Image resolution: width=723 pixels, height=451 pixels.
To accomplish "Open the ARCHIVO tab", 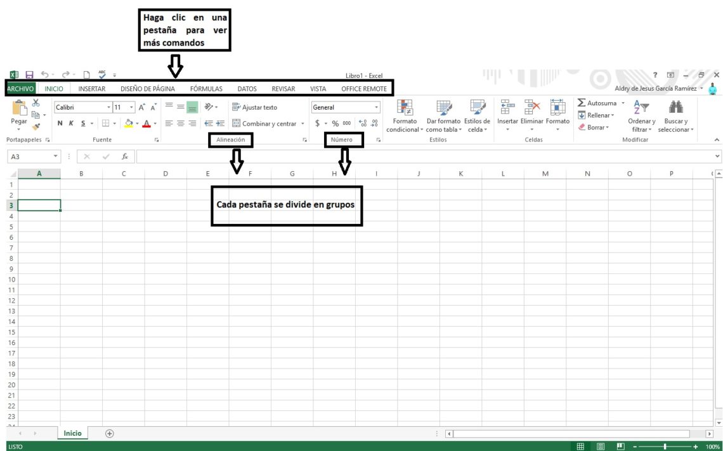I will (x=21, y=89).
